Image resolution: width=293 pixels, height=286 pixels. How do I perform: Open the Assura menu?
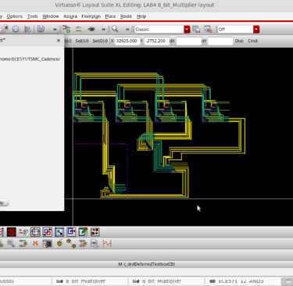point(70,16)
